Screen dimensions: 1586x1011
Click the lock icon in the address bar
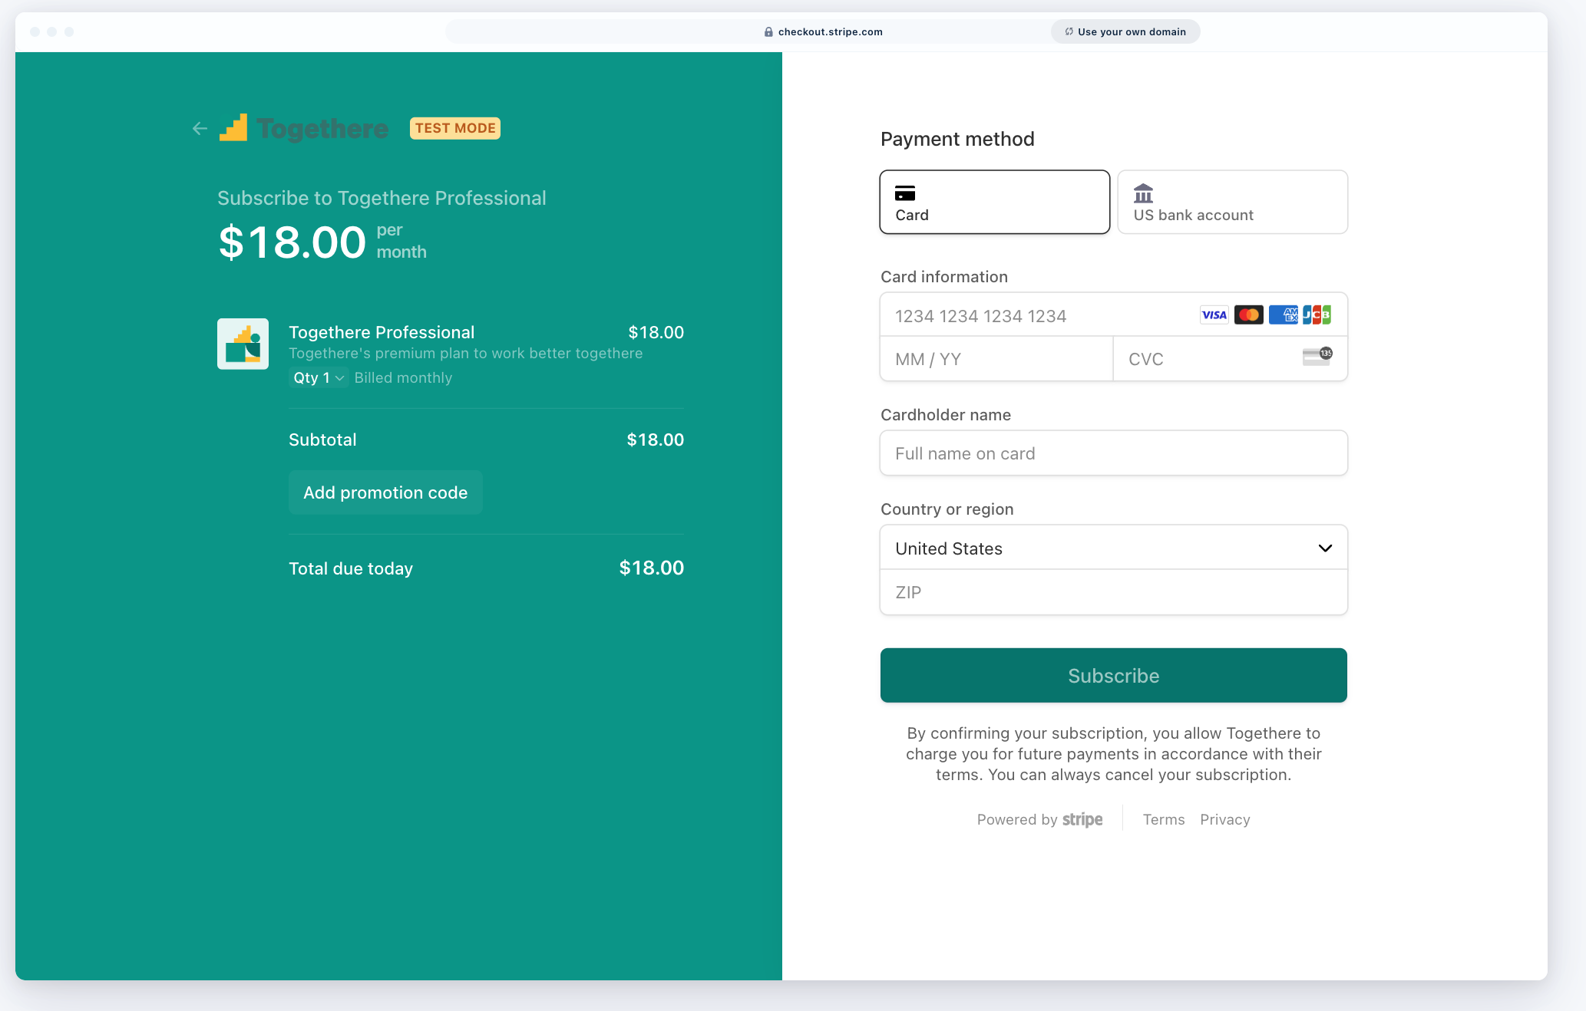point(768,32)
